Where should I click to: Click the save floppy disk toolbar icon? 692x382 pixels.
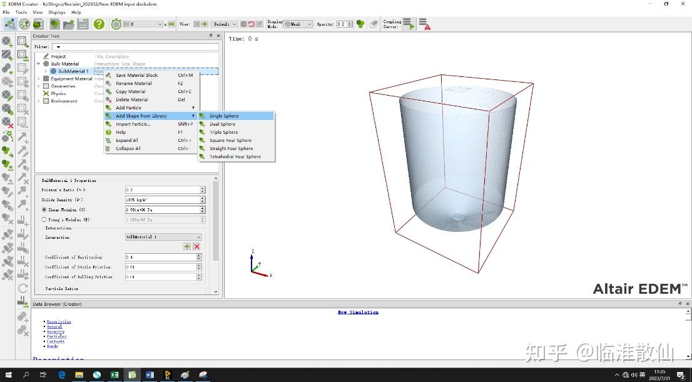coord(83,24)
